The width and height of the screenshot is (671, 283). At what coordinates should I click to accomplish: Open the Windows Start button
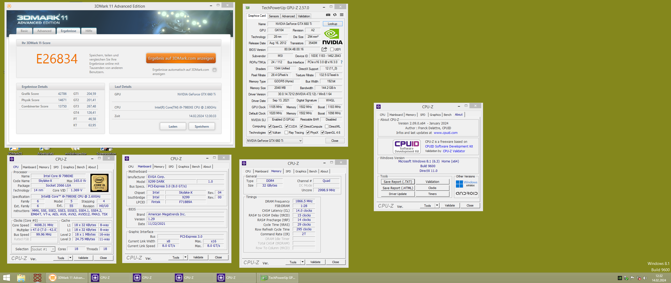pyautogui.click(x=7, y=278)
